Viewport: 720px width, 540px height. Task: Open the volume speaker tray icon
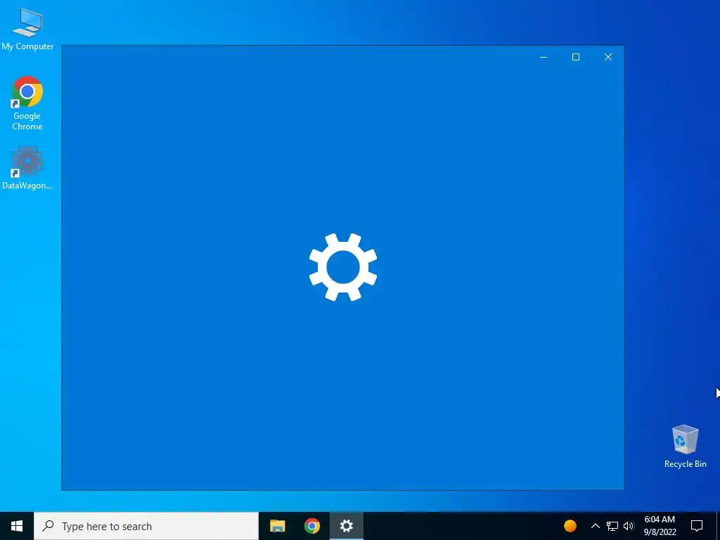coord(629,526)
